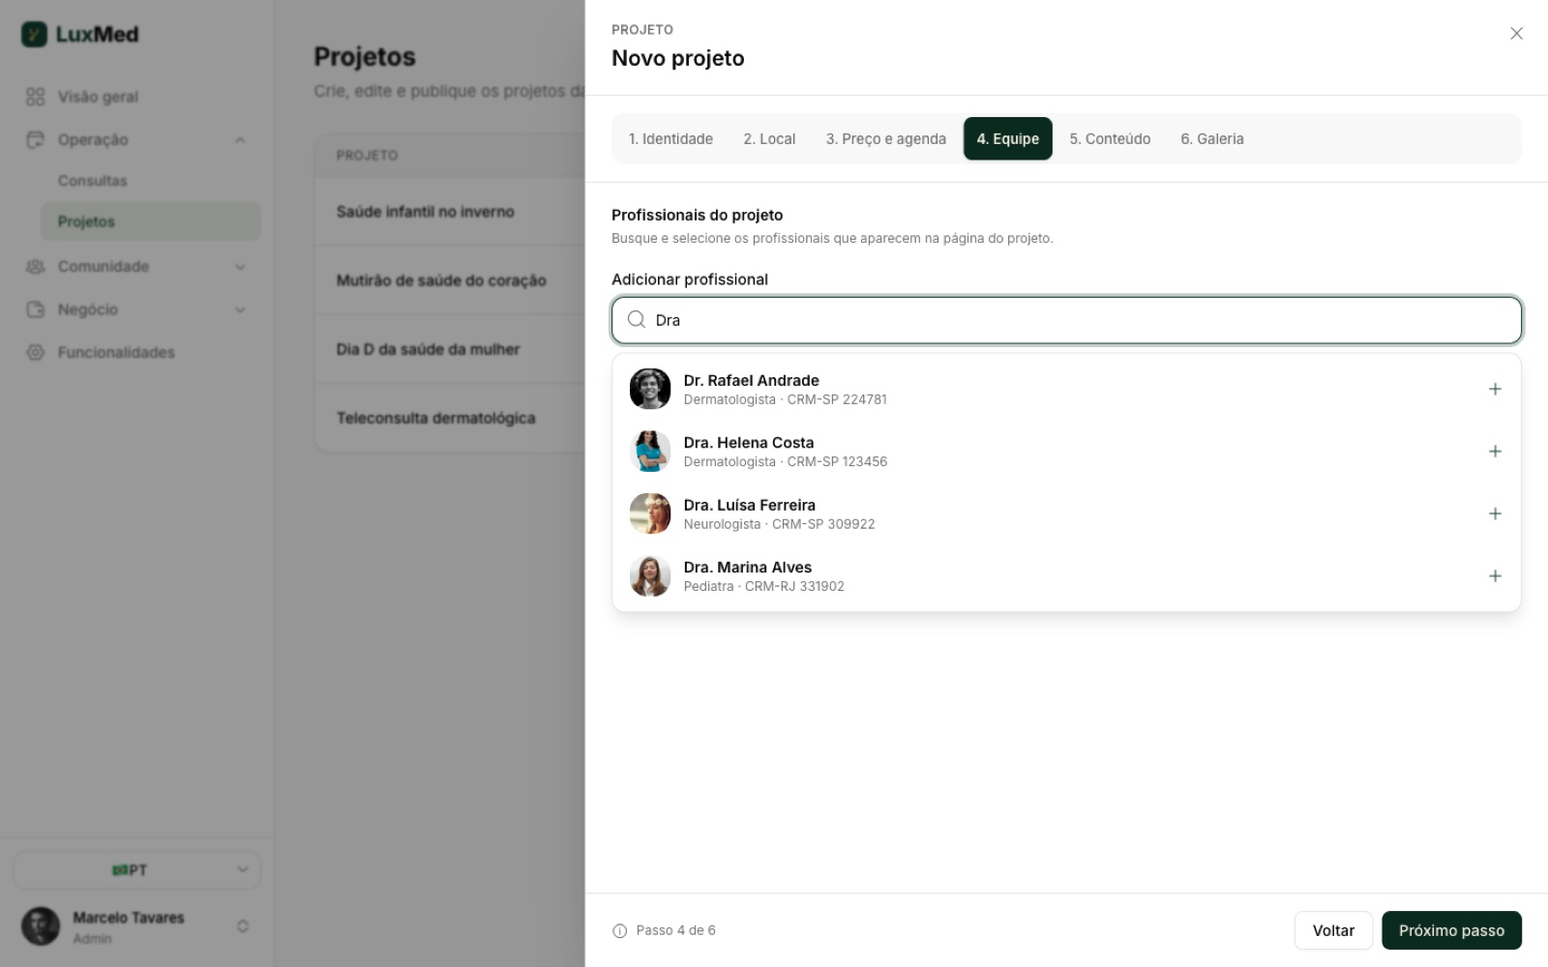Screen dimensions: 1548x967
Task: Switch to 5. Conteúdo tab
Action: 1110,139
